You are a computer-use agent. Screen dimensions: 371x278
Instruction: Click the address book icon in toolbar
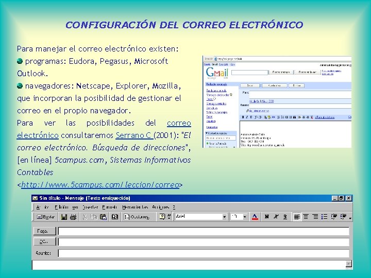[x=115, y=217]
